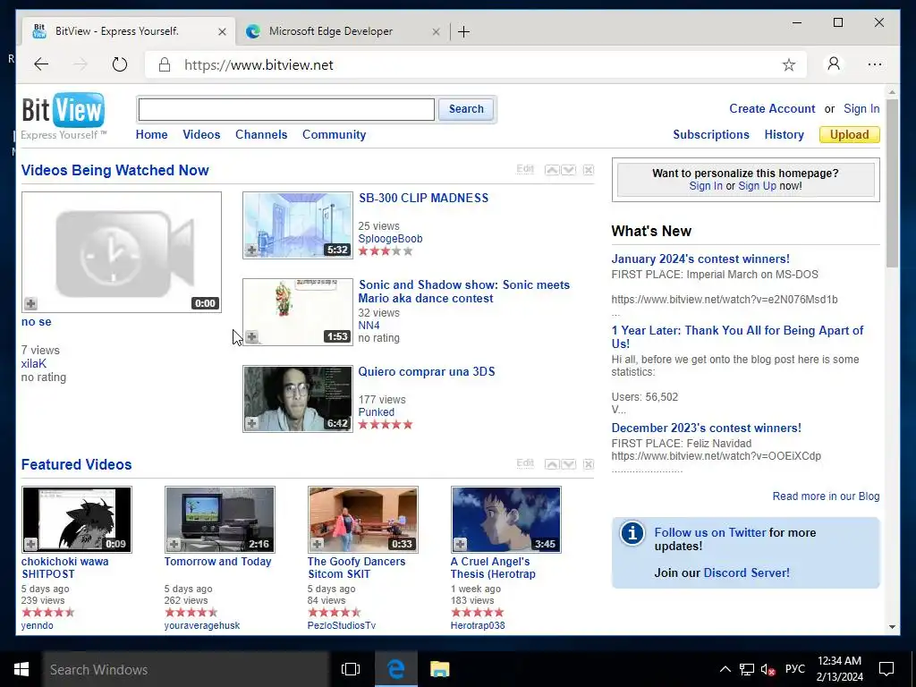Open Quiero comprar una 3DS thumbnail

298,399
